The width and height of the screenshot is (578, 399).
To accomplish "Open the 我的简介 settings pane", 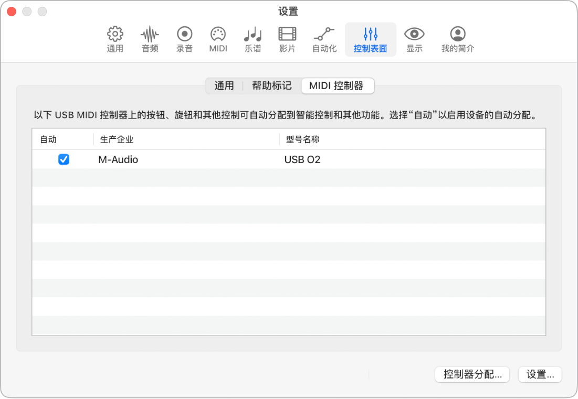I will point(457,39).
